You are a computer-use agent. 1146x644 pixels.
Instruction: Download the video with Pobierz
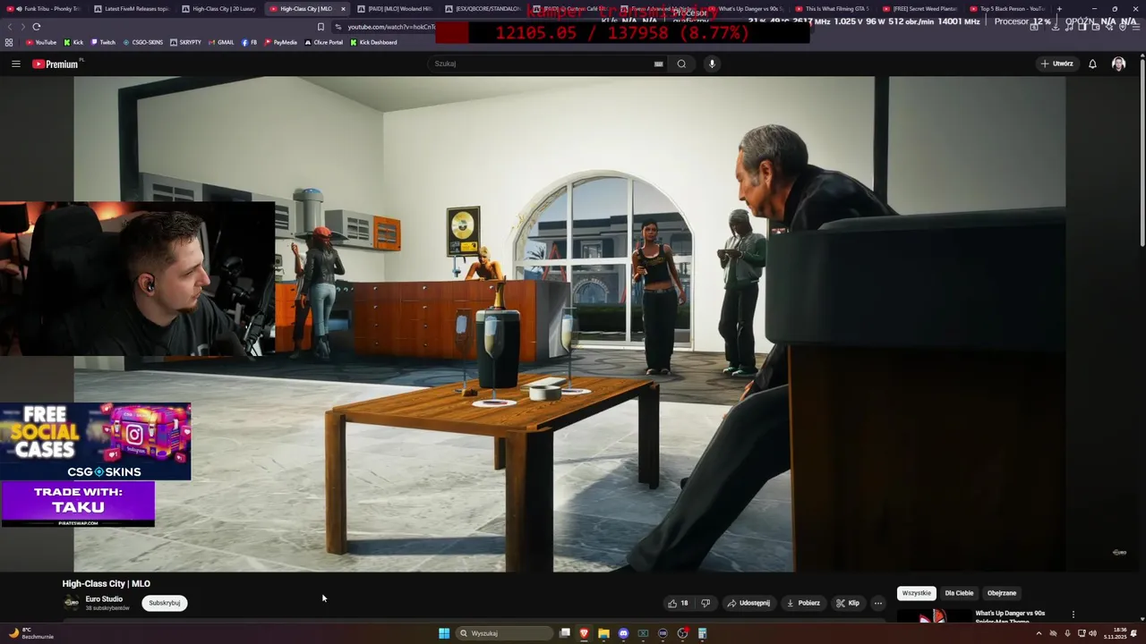(x=803, y=603)
